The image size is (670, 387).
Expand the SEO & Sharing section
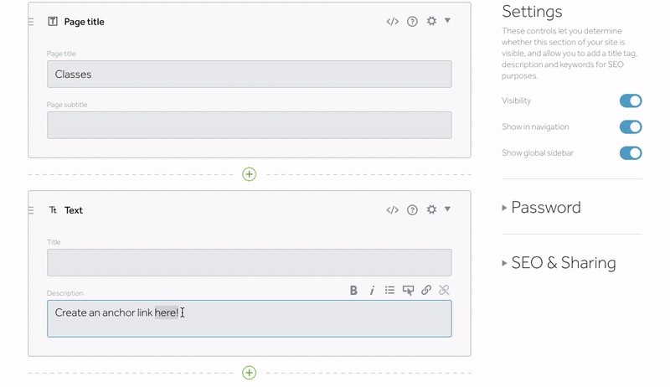[x=559, y=263]
